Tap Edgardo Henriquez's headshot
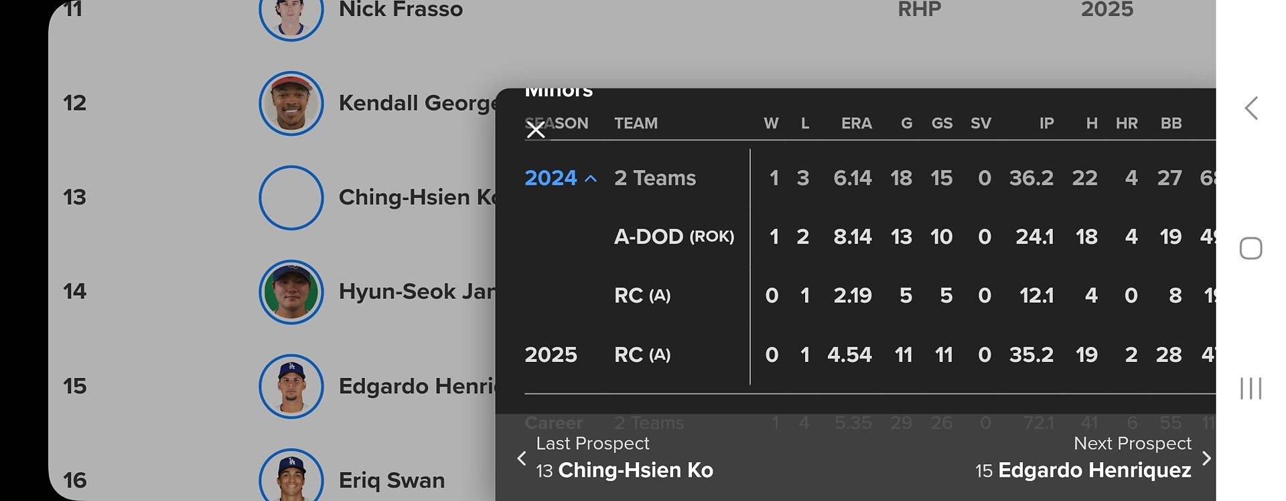Viewport: 1286px width, 501px height. click(x=291, y=387)
